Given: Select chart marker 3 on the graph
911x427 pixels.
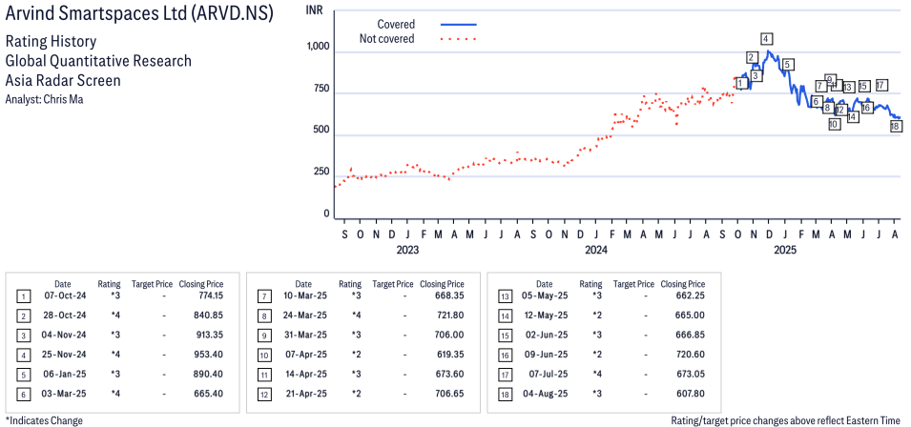Looking at the screenshot, I should (756, 76).
